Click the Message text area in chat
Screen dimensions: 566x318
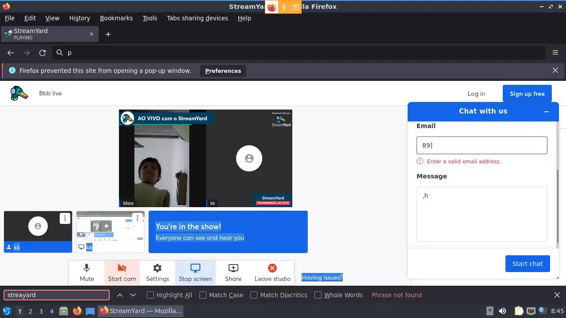pos(482,214)
